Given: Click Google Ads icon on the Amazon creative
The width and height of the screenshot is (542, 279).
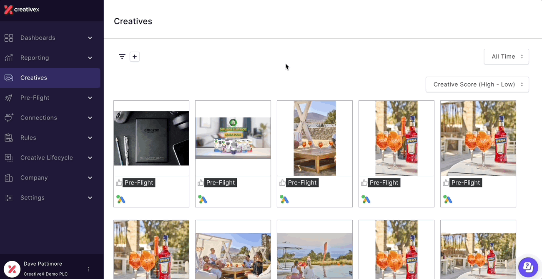Looking at the screenshot, I should (121, 199).
